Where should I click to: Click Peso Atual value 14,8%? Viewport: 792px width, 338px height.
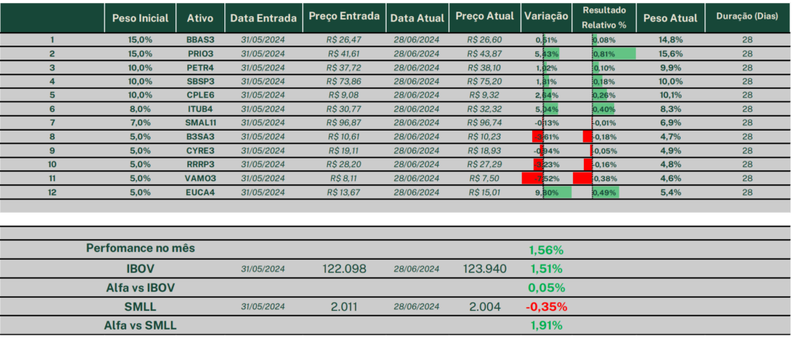671,40
